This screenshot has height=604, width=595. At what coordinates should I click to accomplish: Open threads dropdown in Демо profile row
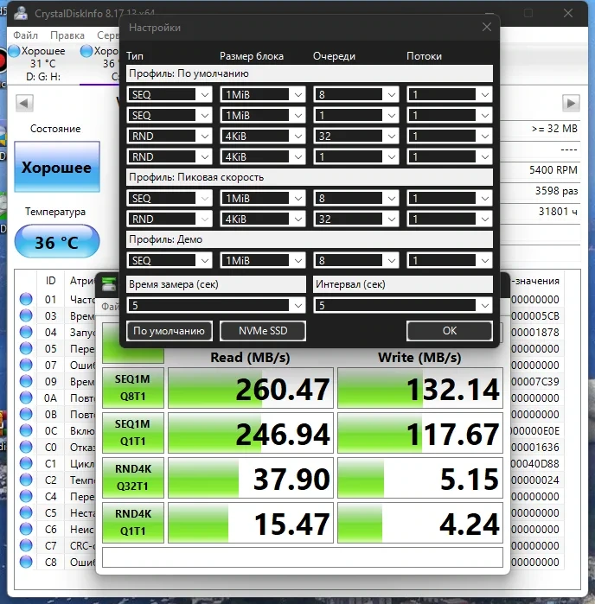(449, 260)
